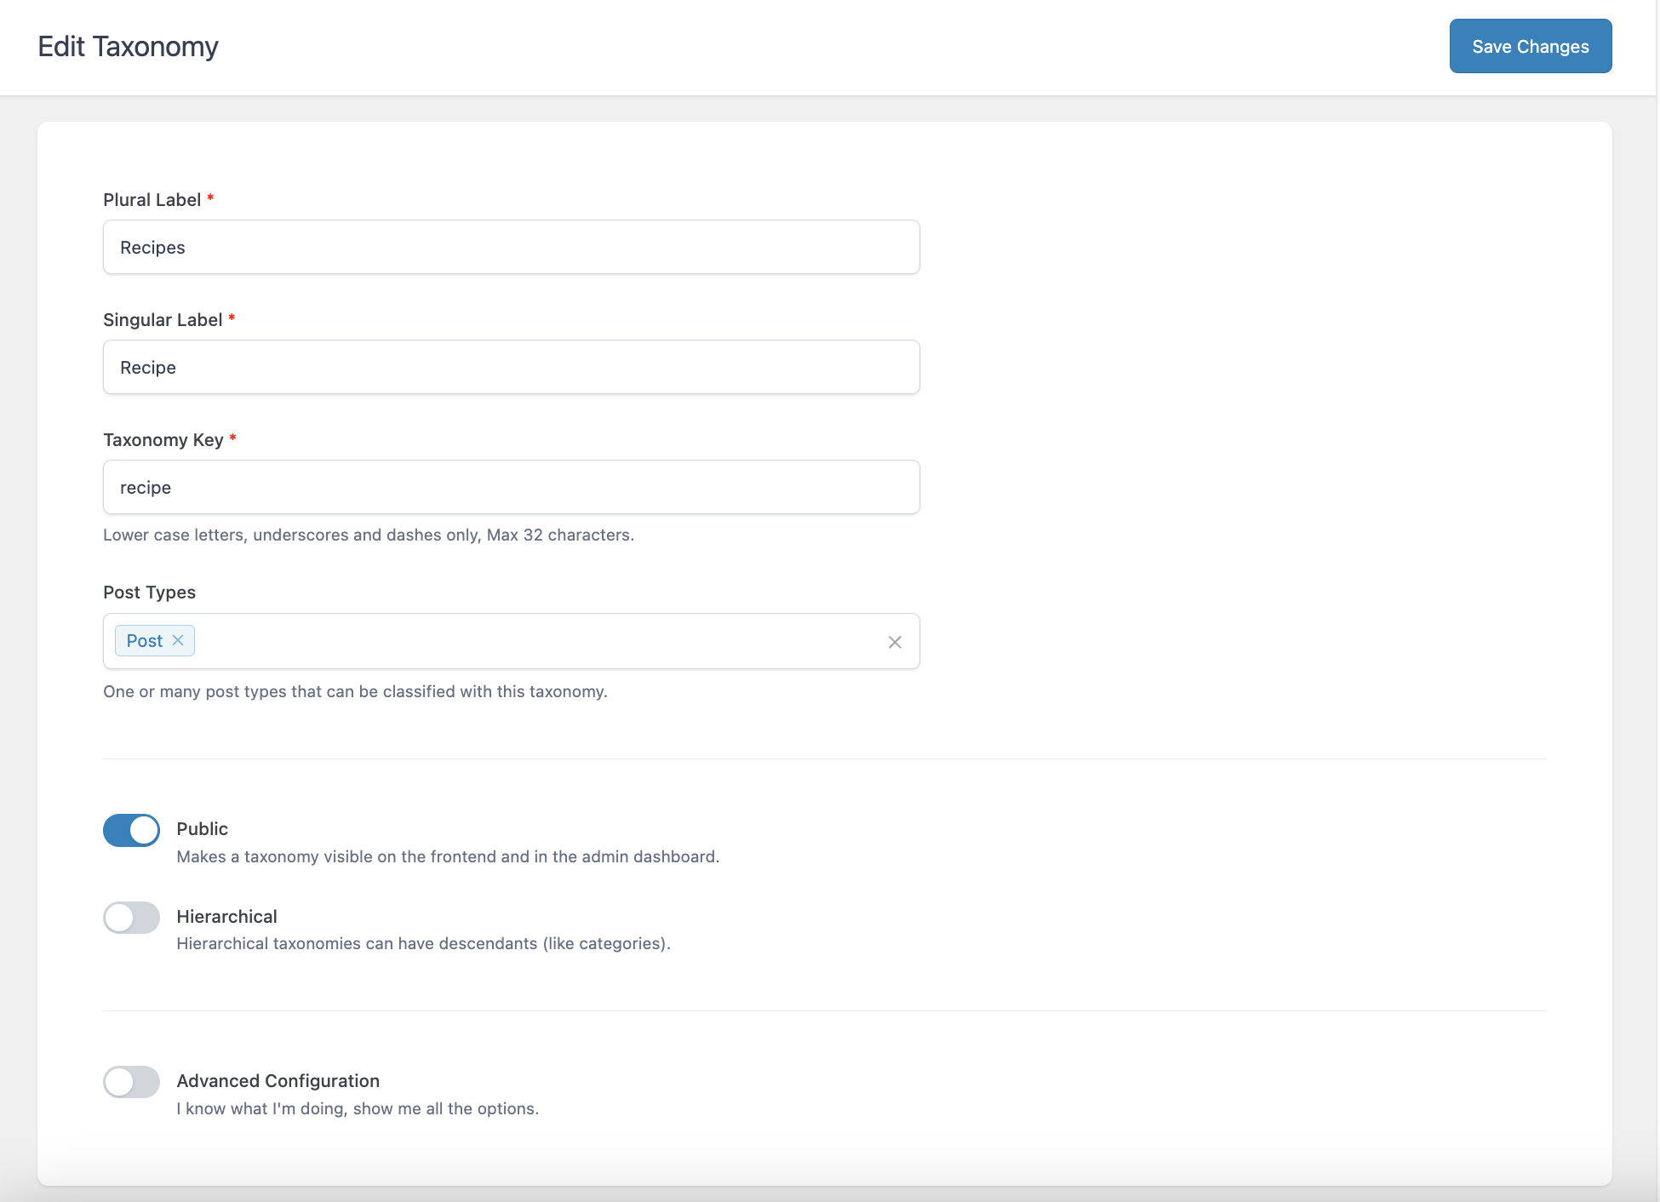The image size is (1660, 1202).
Task: Focus the Plural Label text field
Action: (511, 247)
